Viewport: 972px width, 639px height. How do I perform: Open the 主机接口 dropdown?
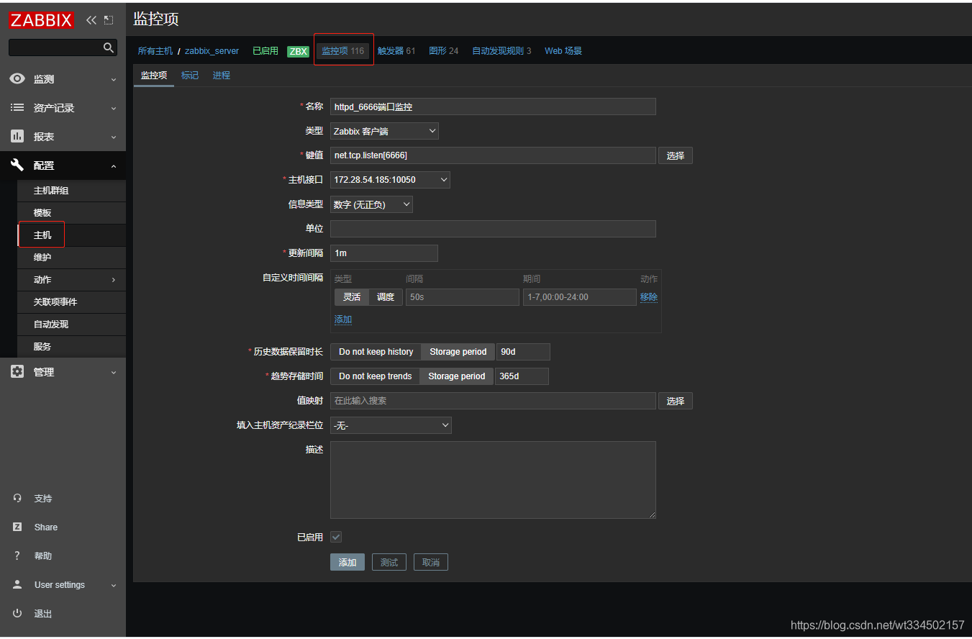pos(390,179)
